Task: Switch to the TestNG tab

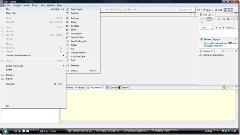Action: (124, 88)
